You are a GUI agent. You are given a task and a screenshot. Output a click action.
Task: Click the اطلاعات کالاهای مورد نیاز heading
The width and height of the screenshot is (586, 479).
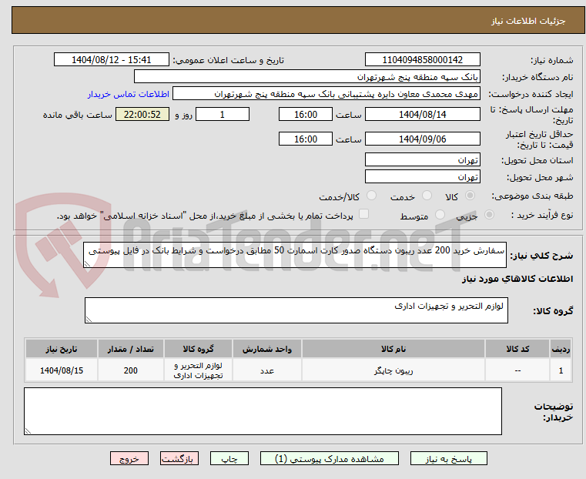(x=517, y=279)
